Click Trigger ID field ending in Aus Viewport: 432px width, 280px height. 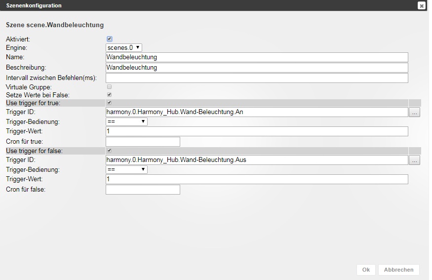click(257, 160)
